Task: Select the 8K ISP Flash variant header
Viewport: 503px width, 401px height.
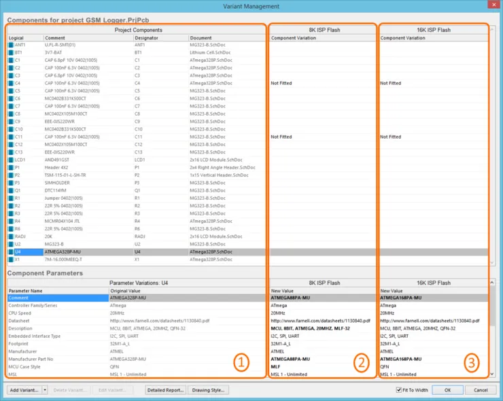Action: pos(323,30)
